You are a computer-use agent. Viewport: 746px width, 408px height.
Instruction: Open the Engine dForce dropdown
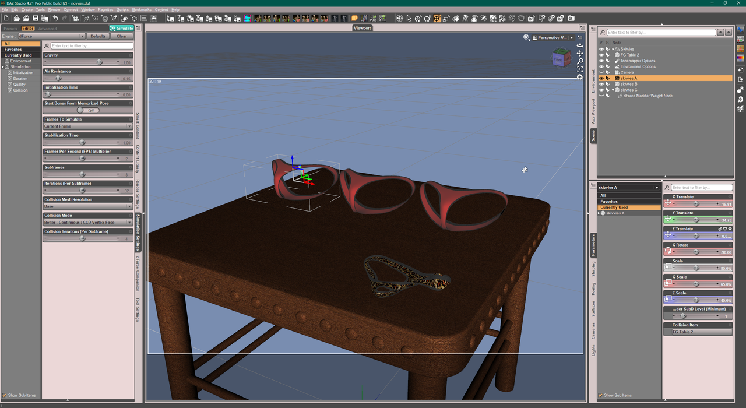(x=51, y=36)
